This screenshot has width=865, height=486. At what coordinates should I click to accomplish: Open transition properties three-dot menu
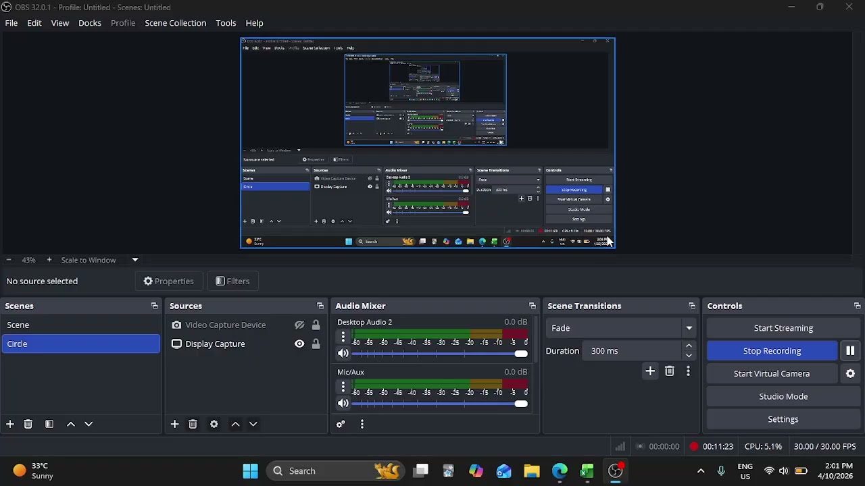pyautogui.click(x=688, y=371)
